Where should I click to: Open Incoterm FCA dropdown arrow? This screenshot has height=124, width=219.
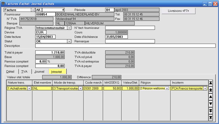[205, 88]
